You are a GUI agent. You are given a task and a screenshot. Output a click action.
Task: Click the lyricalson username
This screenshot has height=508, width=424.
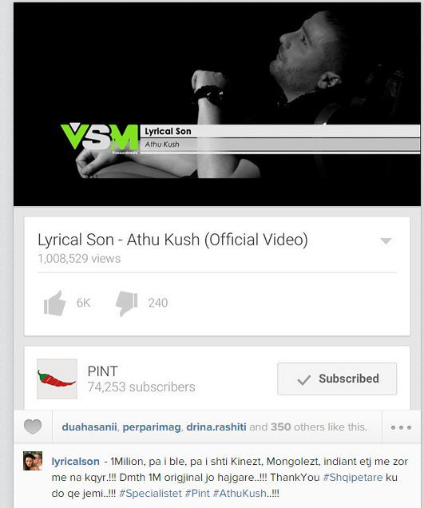click(76, 461)
